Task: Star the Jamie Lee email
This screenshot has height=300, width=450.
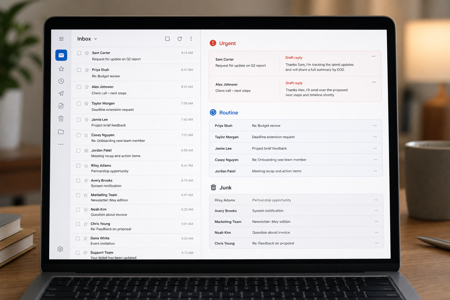Action: tap(86, 120)
